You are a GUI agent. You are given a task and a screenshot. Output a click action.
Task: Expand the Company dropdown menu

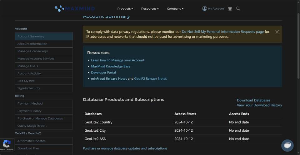click(x=175, y=9)
